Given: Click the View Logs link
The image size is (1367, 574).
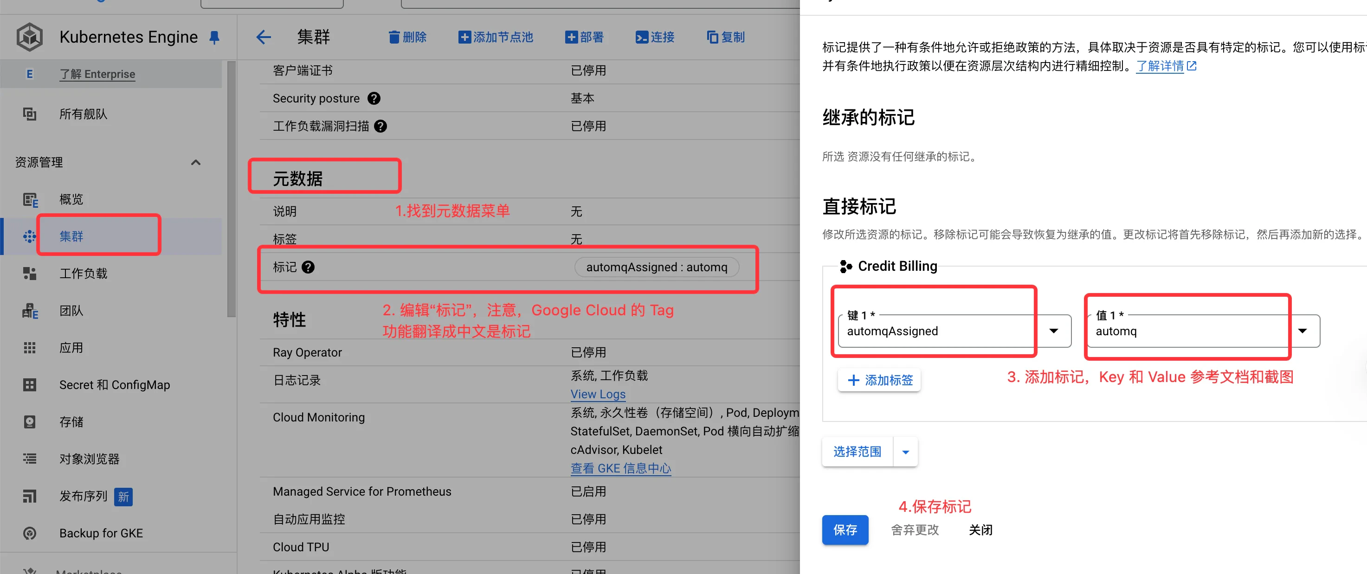Looking at the screenshot, I should pyautogui.click(x=598, y=394).
